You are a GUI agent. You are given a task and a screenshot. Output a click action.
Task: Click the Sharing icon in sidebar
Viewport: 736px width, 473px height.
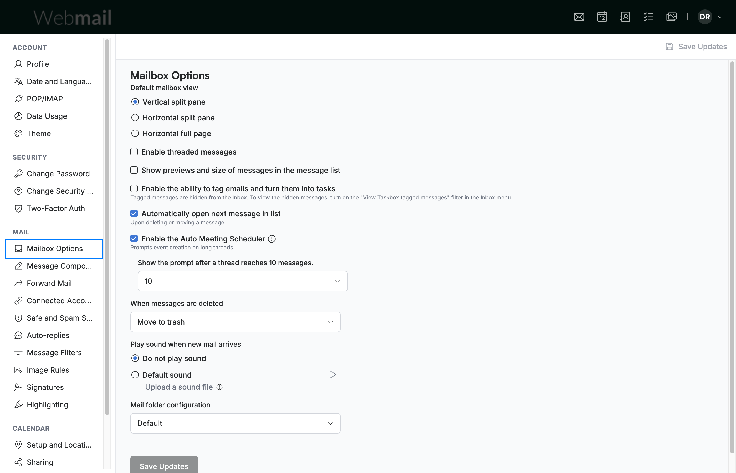tap(18, 462)
